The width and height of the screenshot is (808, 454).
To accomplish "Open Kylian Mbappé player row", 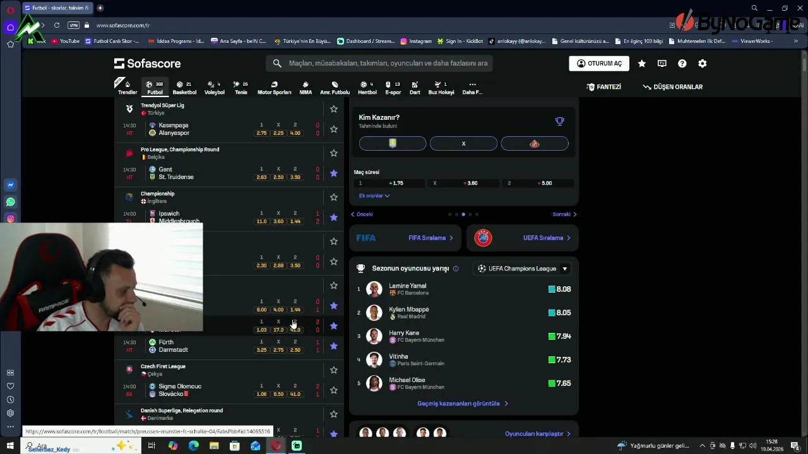I will [464, 313].
